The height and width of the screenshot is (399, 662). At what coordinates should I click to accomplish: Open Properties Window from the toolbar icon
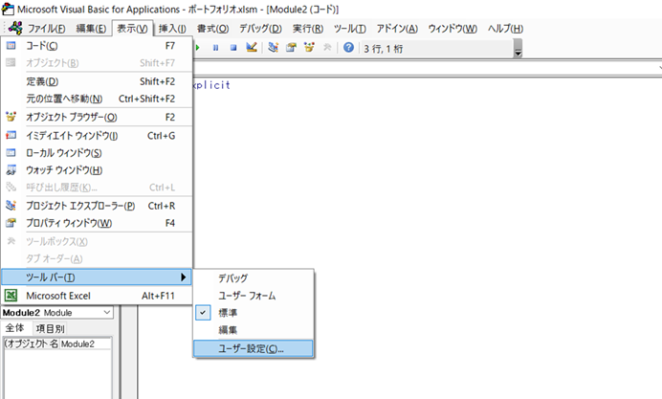point(291,47)
